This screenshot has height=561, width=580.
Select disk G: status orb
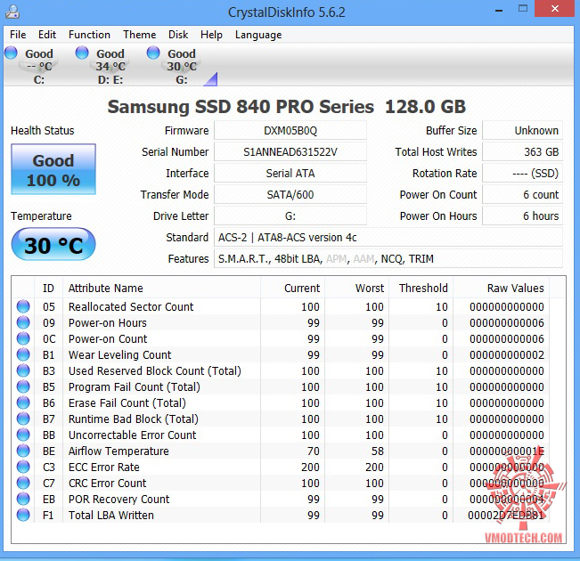pyautogui.click(x=153, y=53)
